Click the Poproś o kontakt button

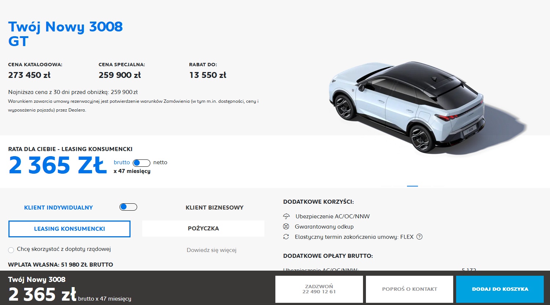[410, 289]
